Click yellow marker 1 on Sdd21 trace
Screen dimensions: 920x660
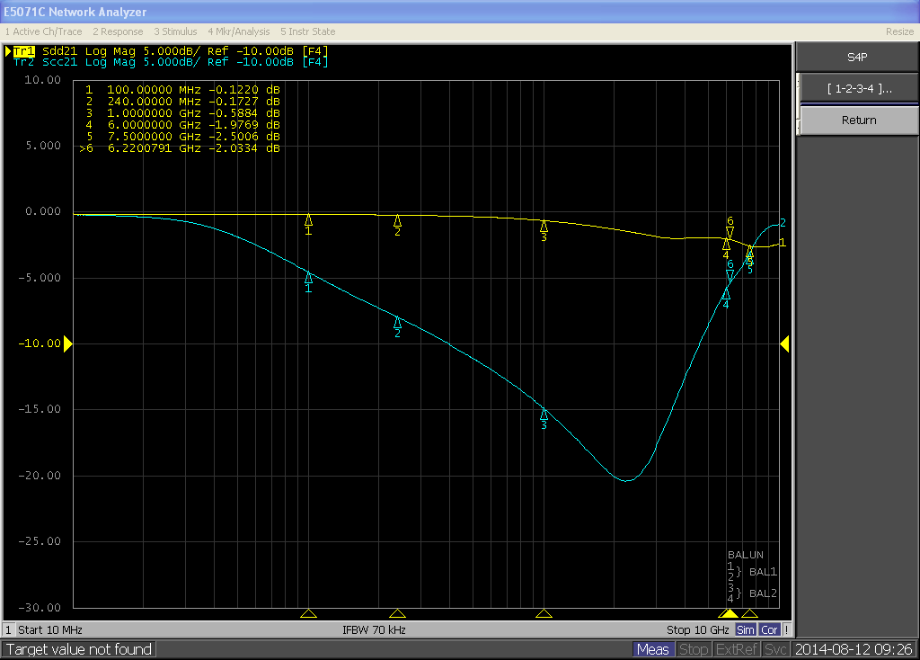pos(308,221)
